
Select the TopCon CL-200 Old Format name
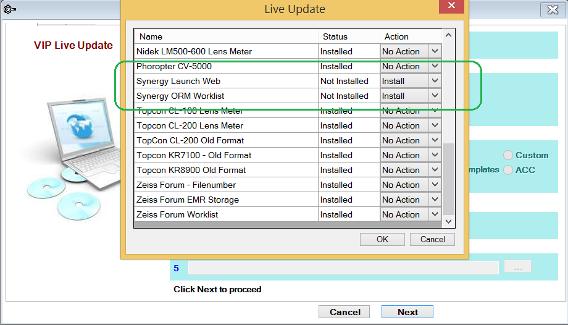[190, 141]
